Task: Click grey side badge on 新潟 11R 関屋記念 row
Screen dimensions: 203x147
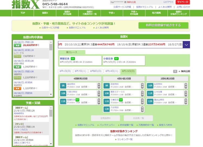Action: 99,101
